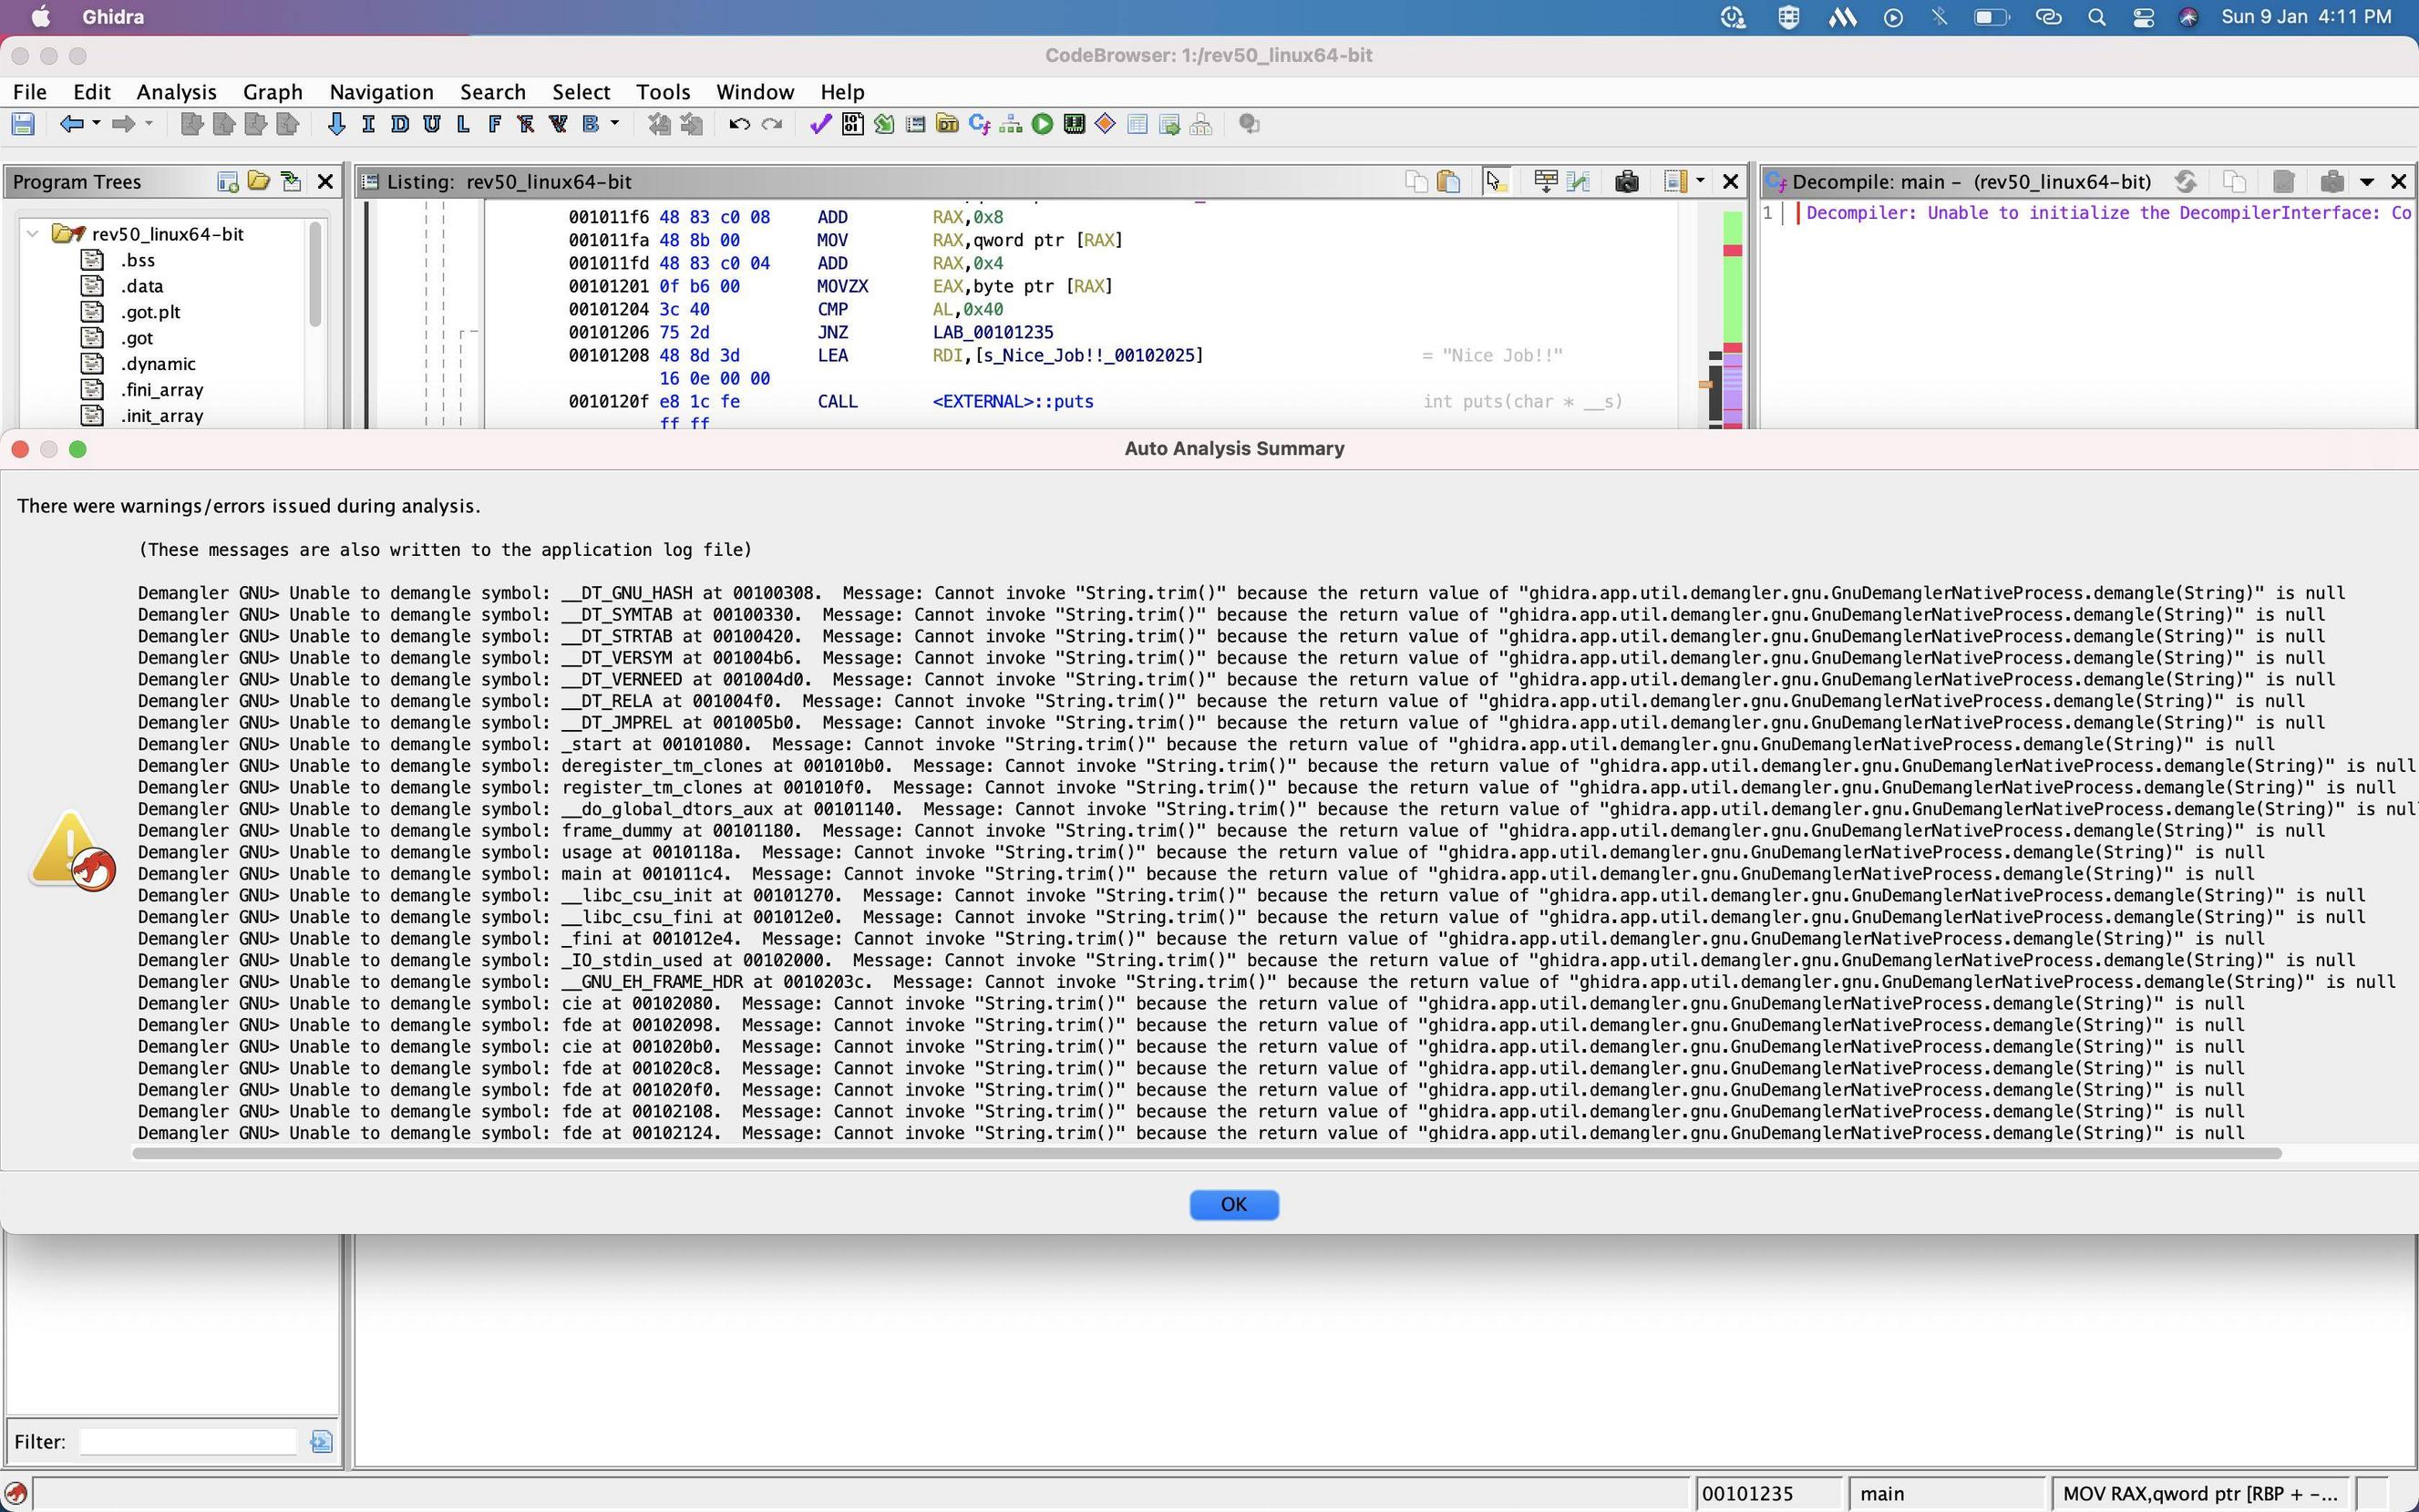Click the green Run script icon
2419x1512 pixels.
1042,124
